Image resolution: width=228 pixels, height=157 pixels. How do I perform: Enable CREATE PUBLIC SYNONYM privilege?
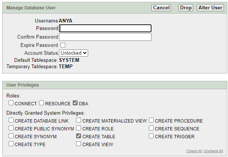[x=11, y=129]
